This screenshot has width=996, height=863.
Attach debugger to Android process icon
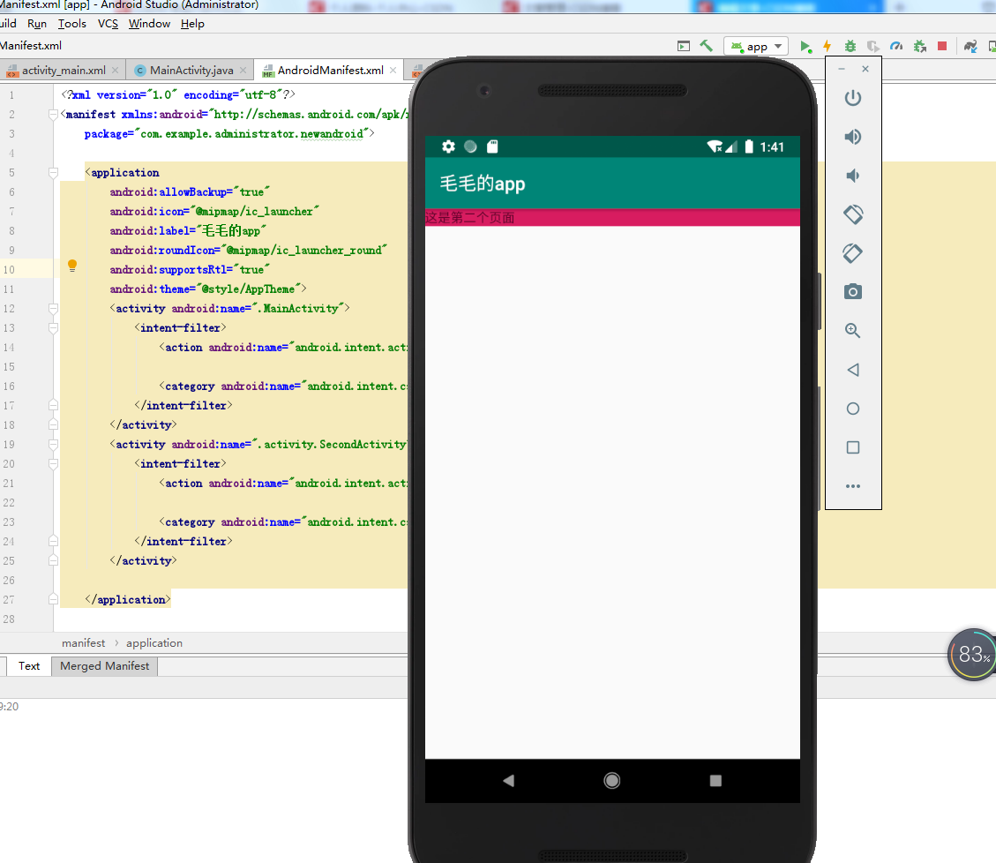point(920,47)
